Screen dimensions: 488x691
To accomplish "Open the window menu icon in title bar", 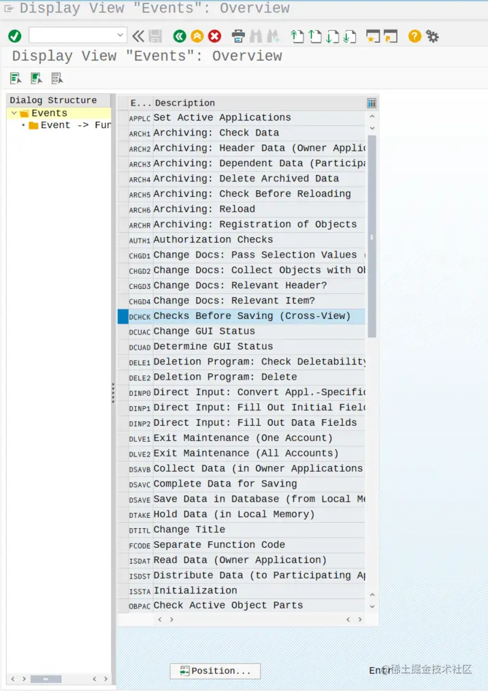I will tap(8, 8).
